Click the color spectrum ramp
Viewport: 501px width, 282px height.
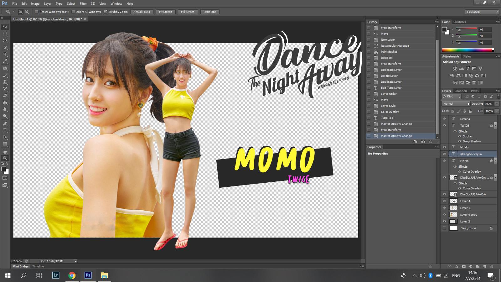pyautogui.click(x=468, y=50)
